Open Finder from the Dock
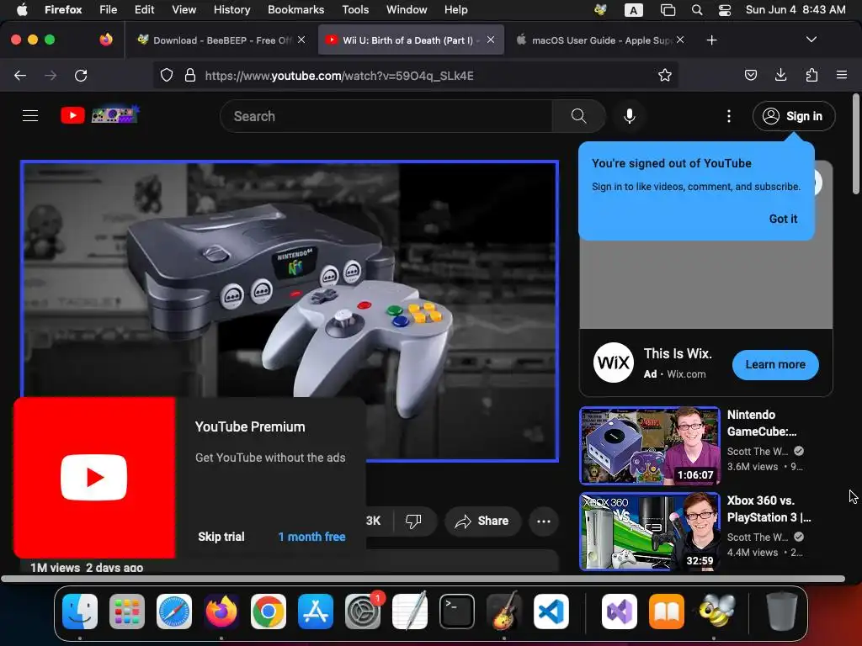 80,611
